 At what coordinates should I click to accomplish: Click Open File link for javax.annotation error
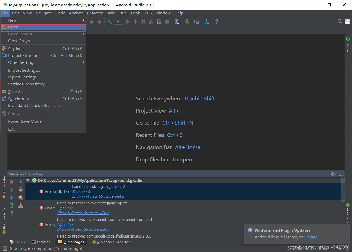65,225
